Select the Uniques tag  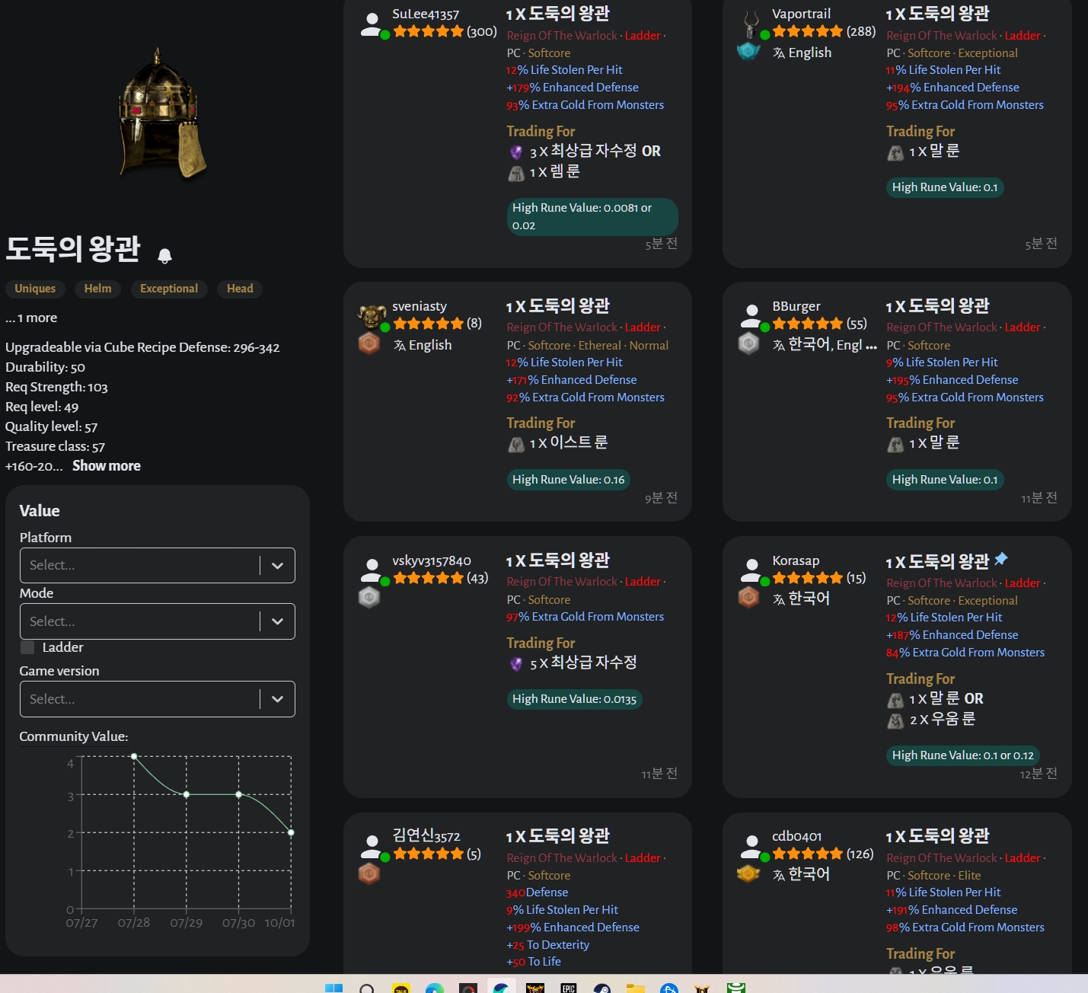click(35, 289)
